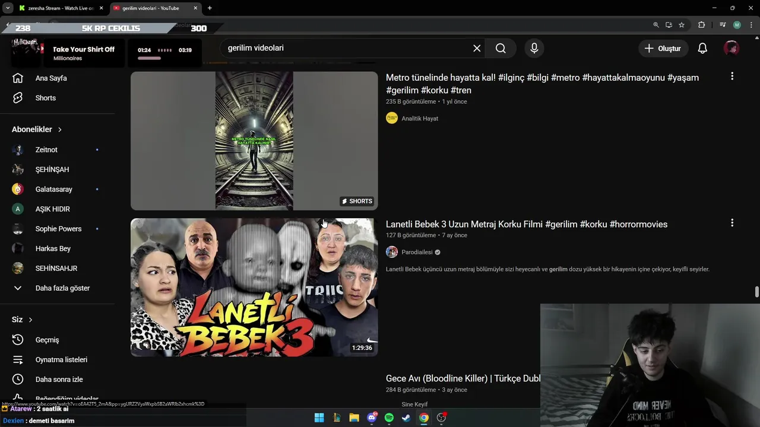
Task: Open League of Legends from the taskbar
Action: (337, 418)
